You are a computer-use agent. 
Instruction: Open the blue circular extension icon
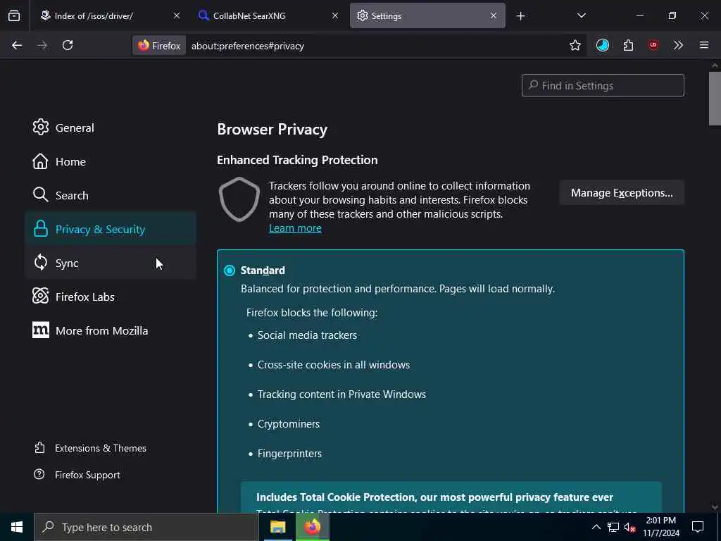point(603,45)
